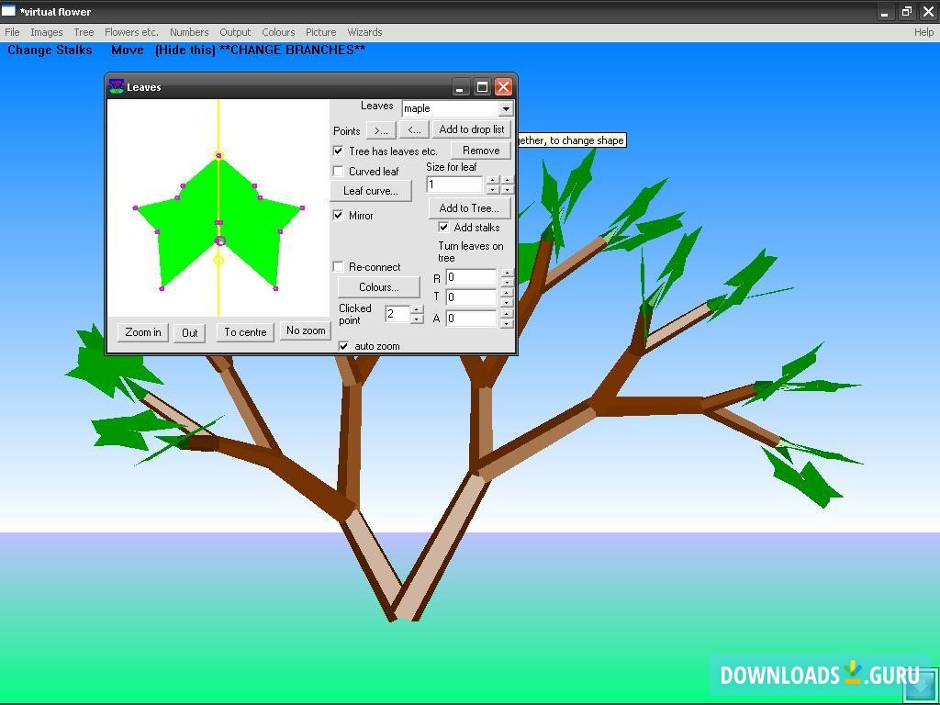Increase leaf size with first up arrow

[493, 181]
